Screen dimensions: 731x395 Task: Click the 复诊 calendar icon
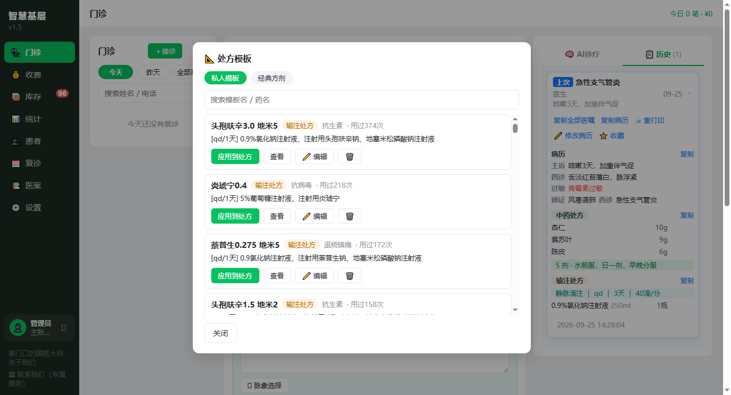(x=16, y=163)
